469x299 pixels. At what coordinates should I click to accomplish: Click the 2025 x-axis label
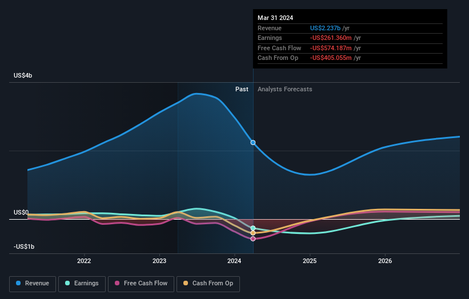click(310, 261)
